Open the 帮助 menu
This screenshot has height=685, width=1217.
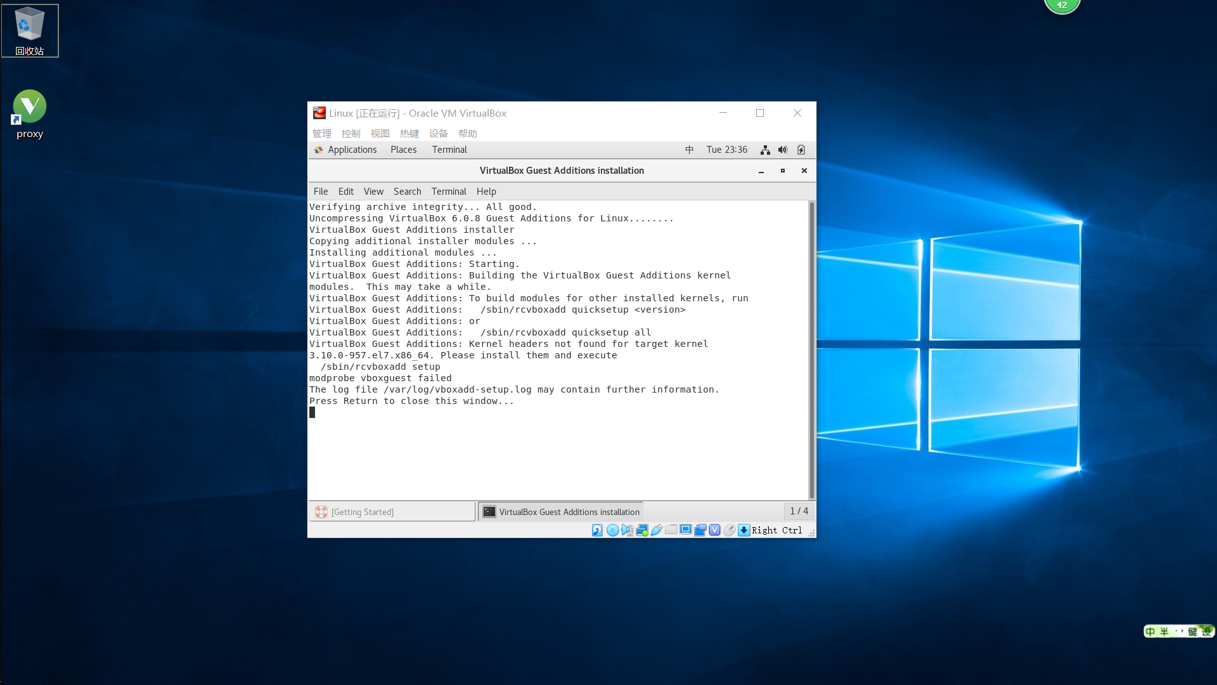pyautogui.click(x=468, y=133)
